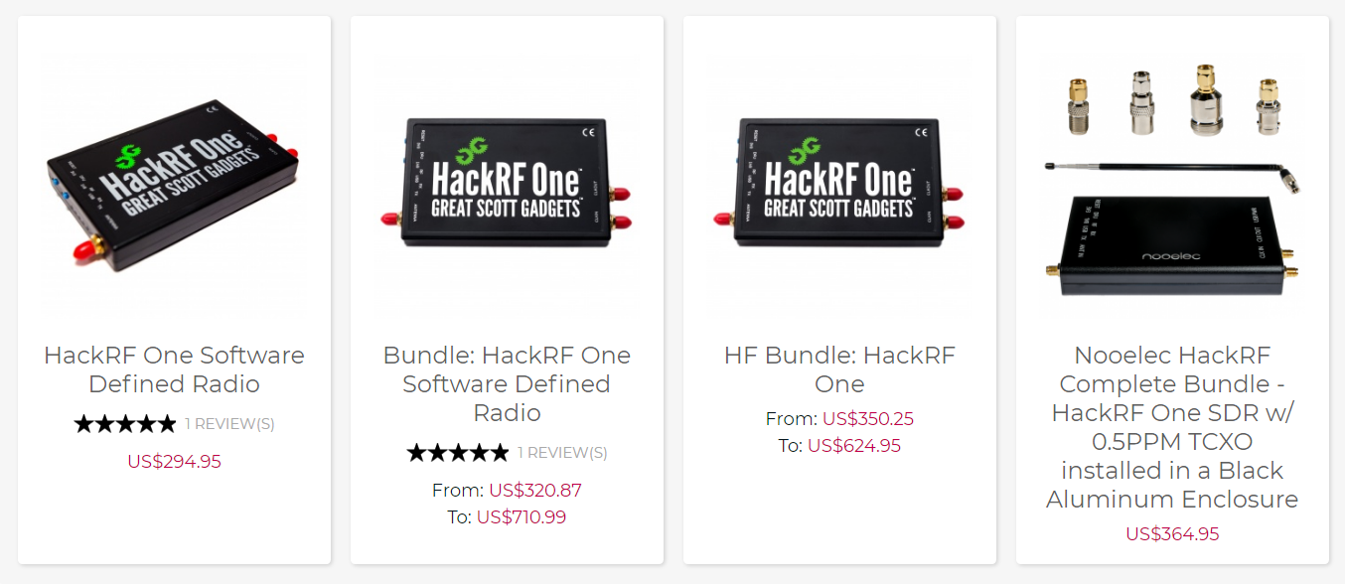Click the five-star rating under HackRF One
Image resolution: width=1345 pixels, height=584 pixels.
(125, 424)
